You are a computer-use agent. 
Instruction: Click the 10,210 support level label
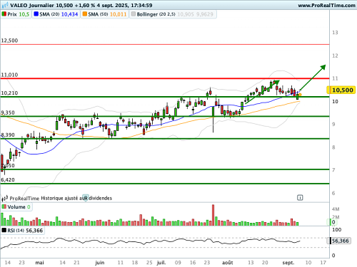point(9,93)
